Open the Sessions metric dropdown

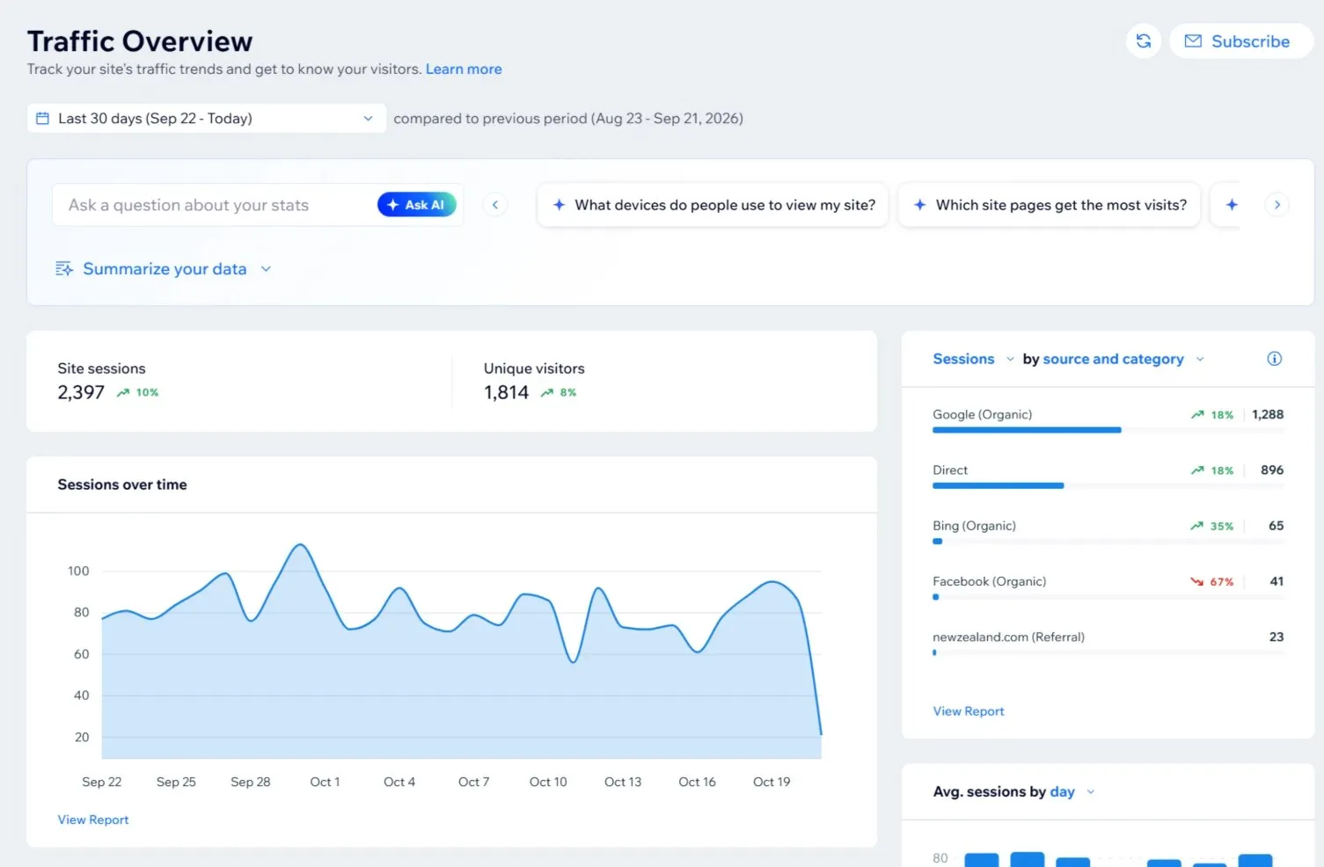point(973,359)
